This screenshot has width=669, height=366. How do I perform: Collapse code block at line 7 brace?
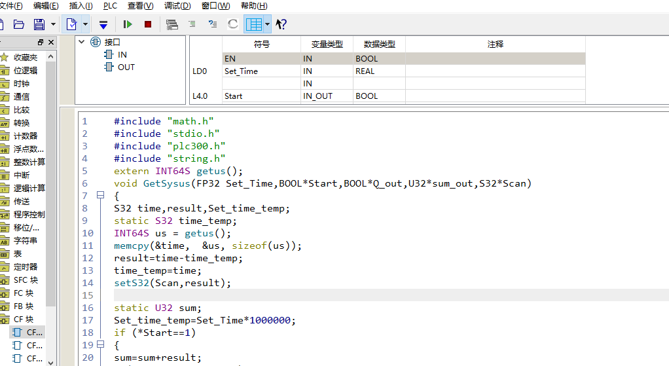(x=100, y=195)
